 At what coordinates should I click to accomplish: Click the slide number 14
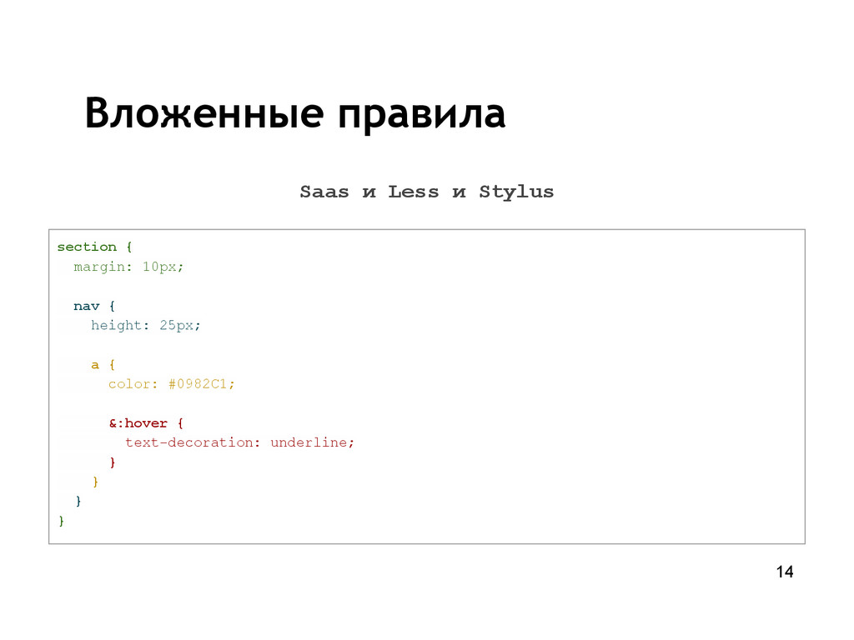pos(785,572)
